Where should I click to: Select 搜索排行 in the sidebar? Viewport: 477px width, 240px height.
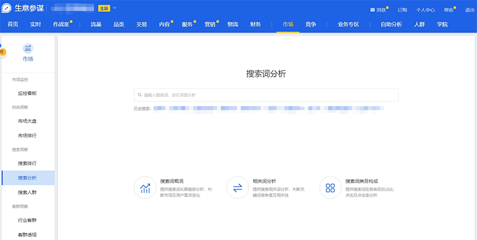27,163
